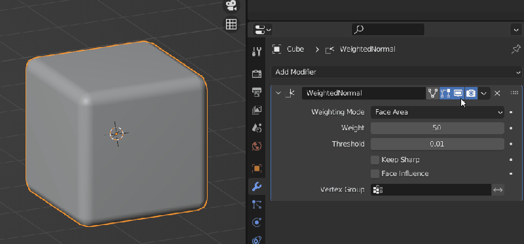This screenshot has width=524, height=244.
Task: Toggle the pin icon for Cube
Action: [x=515, y=50]
